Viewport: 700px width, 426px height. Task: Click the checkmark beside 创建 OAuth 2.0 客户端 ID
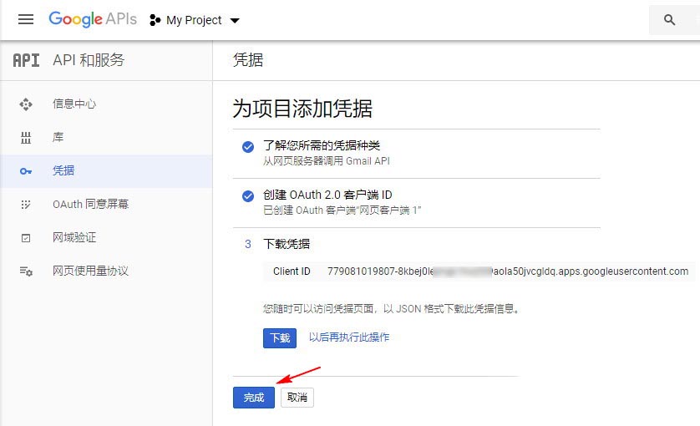248,196
